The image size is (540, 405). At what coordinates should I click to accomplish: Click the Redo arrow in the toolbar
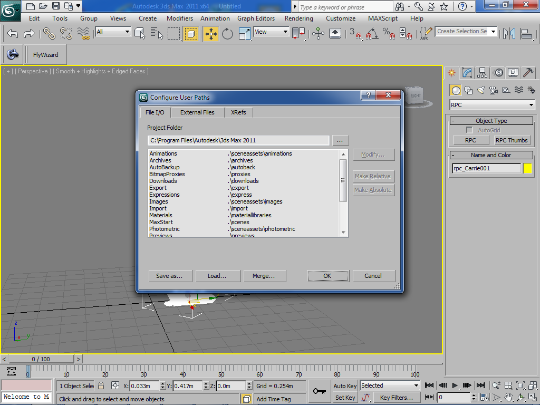pyautogui.click(x=29, y=33)
